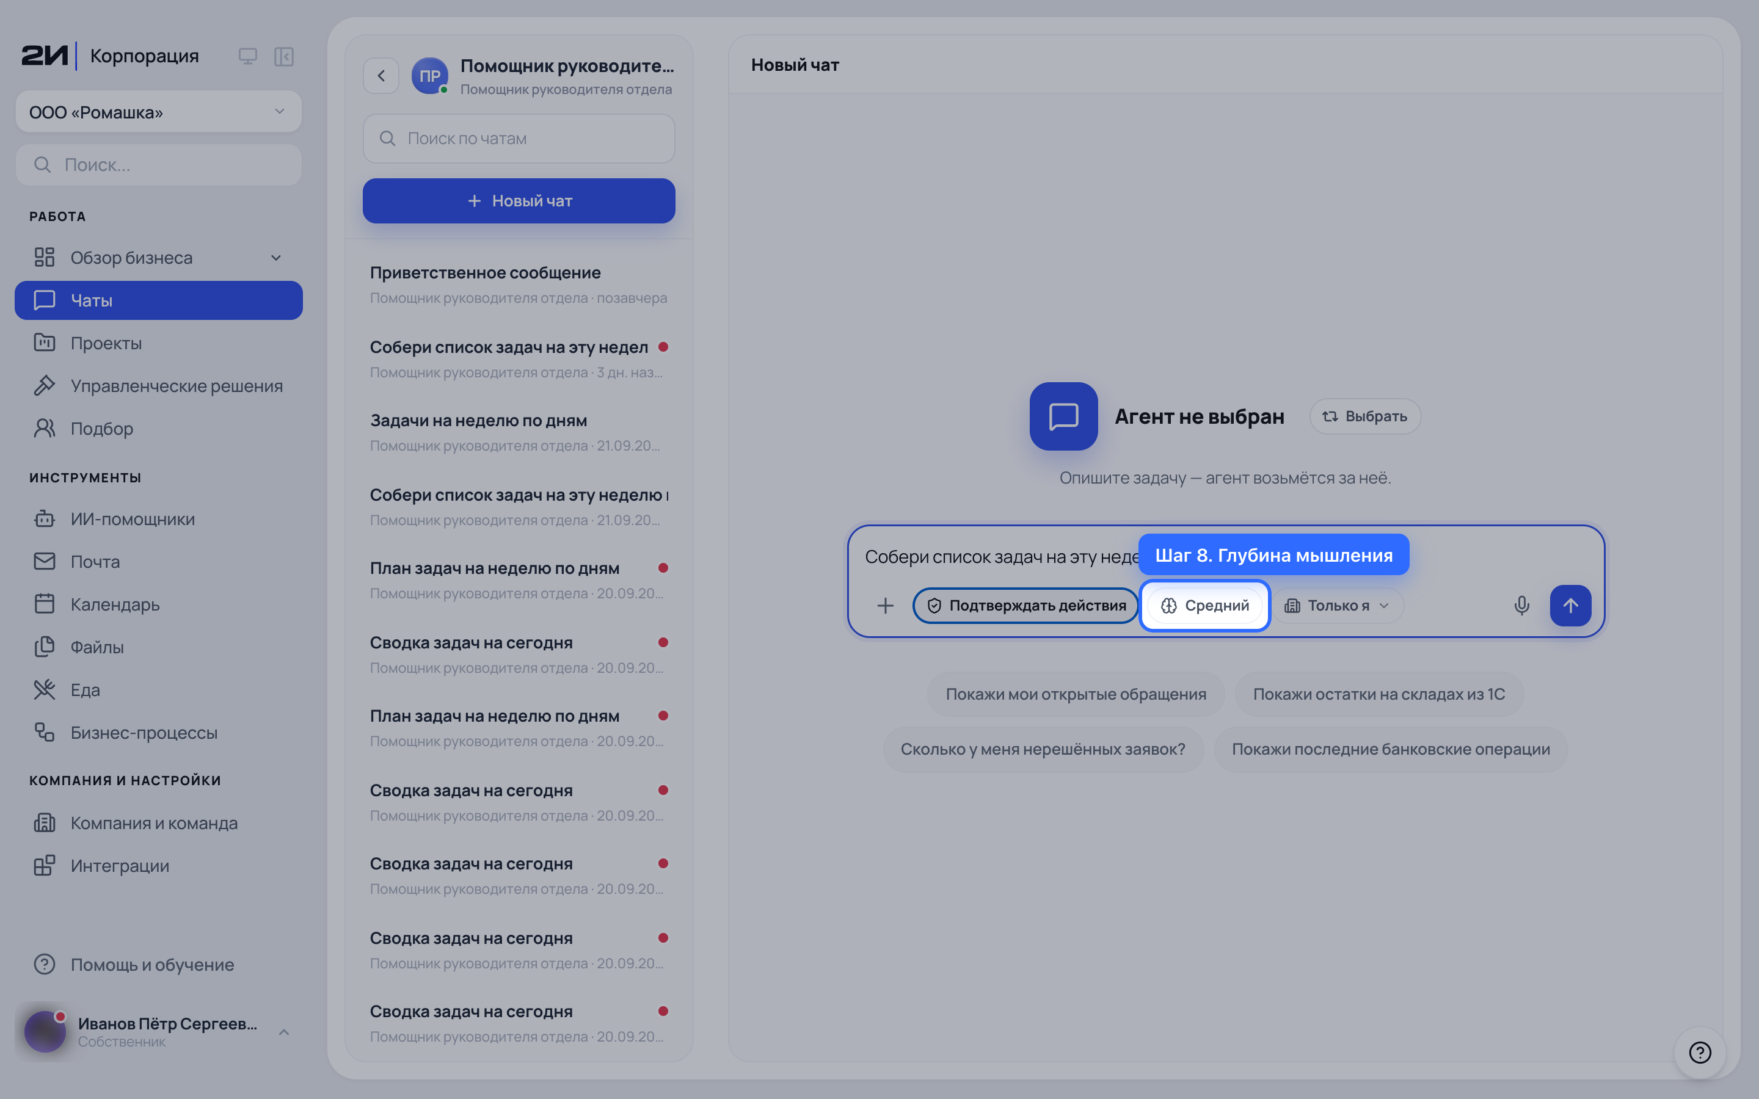Open Проекты in the sidebar
Screen dimensions: 1759x1099
coord(158,343)
